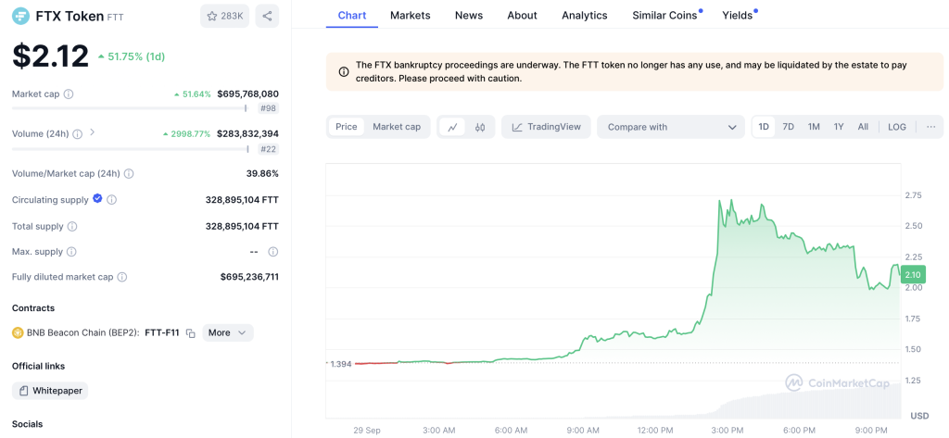This screenshot has width=949, height=438.
Task: Click the 39.86% volume ratio value
Action: 263,174
